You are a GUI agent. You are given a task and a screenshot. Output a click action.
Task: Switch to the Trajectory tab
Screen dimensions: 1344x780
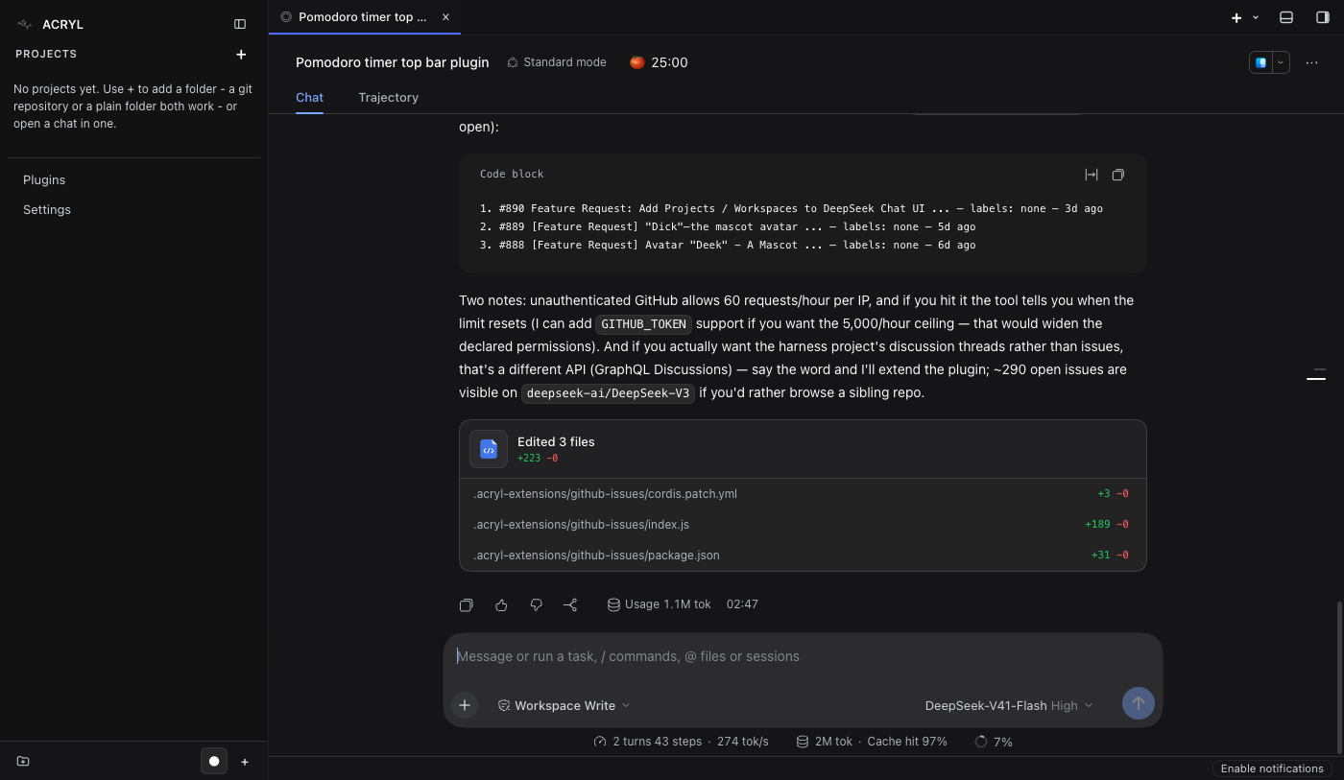(388, 97)
